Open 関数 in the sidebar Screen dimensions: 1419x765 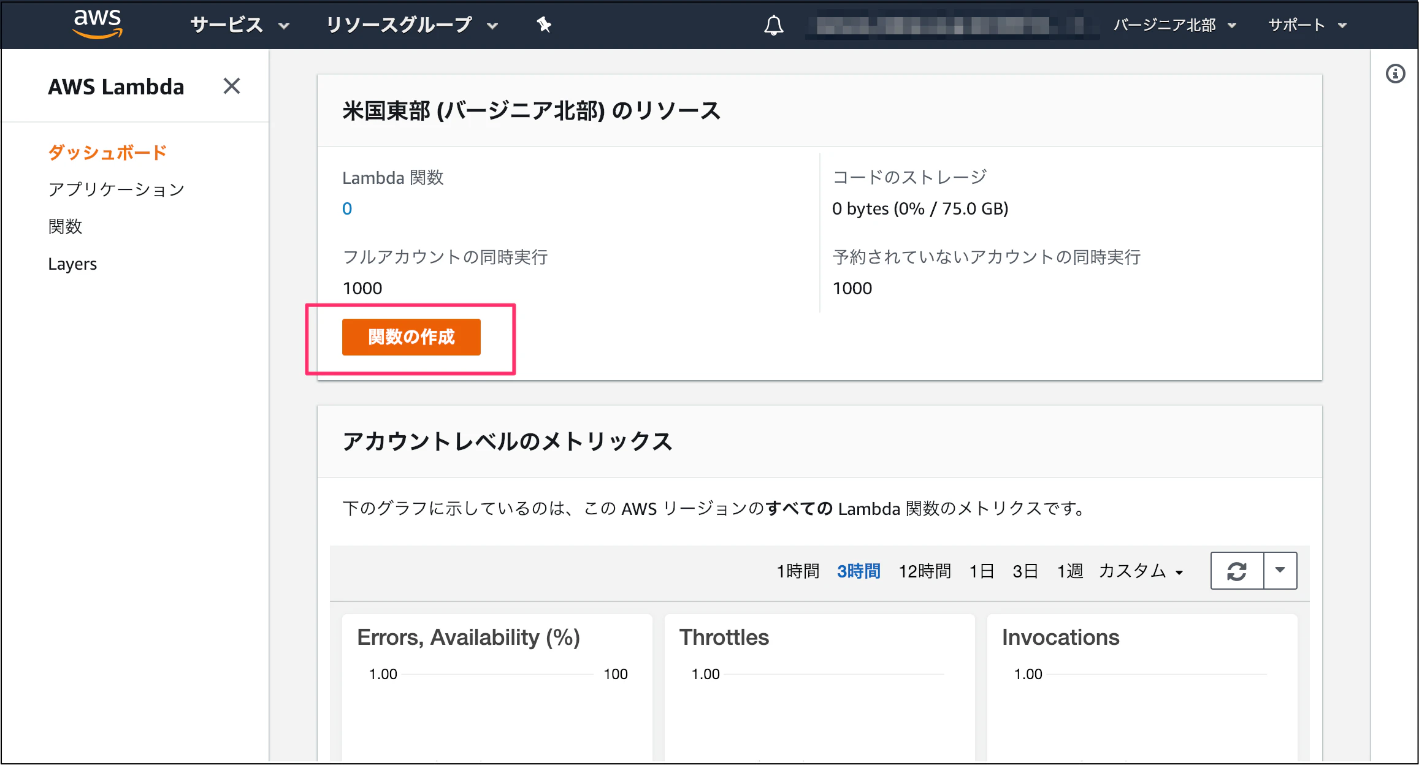pos(65,227)
